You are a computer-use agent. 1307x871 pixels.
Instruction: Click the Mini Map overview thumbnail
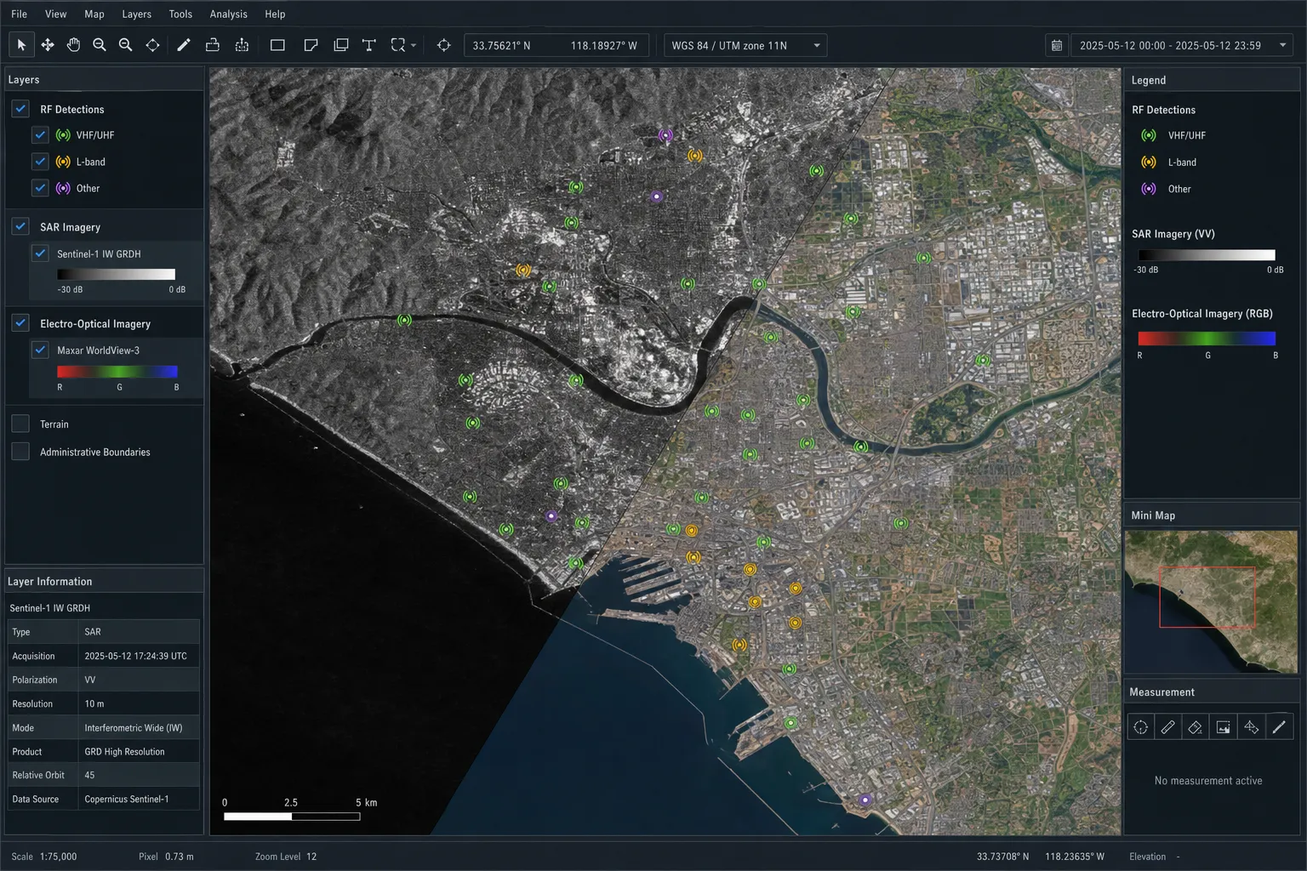pyautogui.click(x=1211, y=602)
